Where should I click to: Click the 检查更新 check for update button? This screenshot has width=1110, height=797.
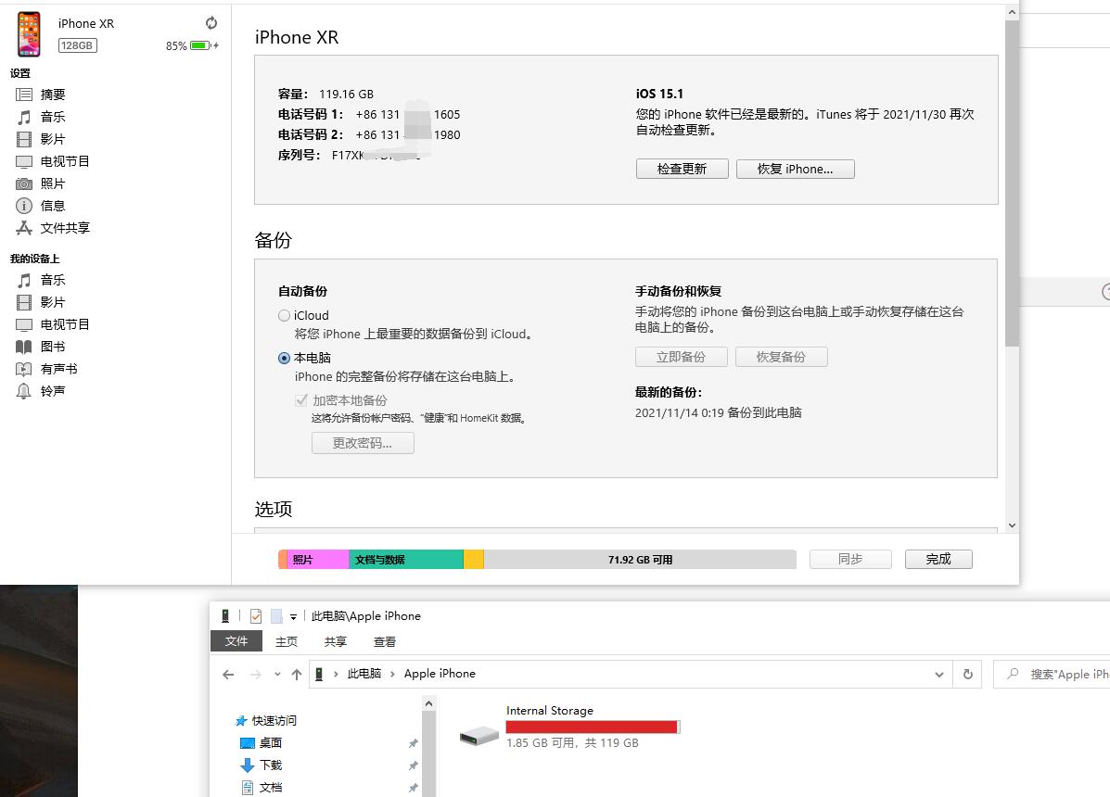[x=682, y=169]
